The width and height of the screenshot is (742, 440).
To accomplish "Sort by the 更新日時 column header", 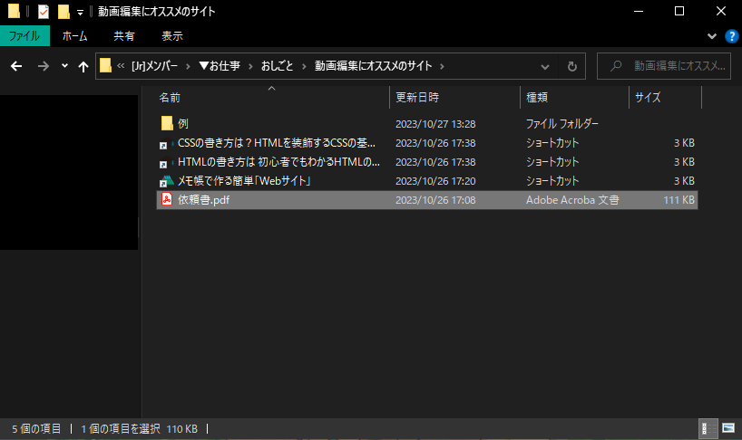I will click(415, 98).
